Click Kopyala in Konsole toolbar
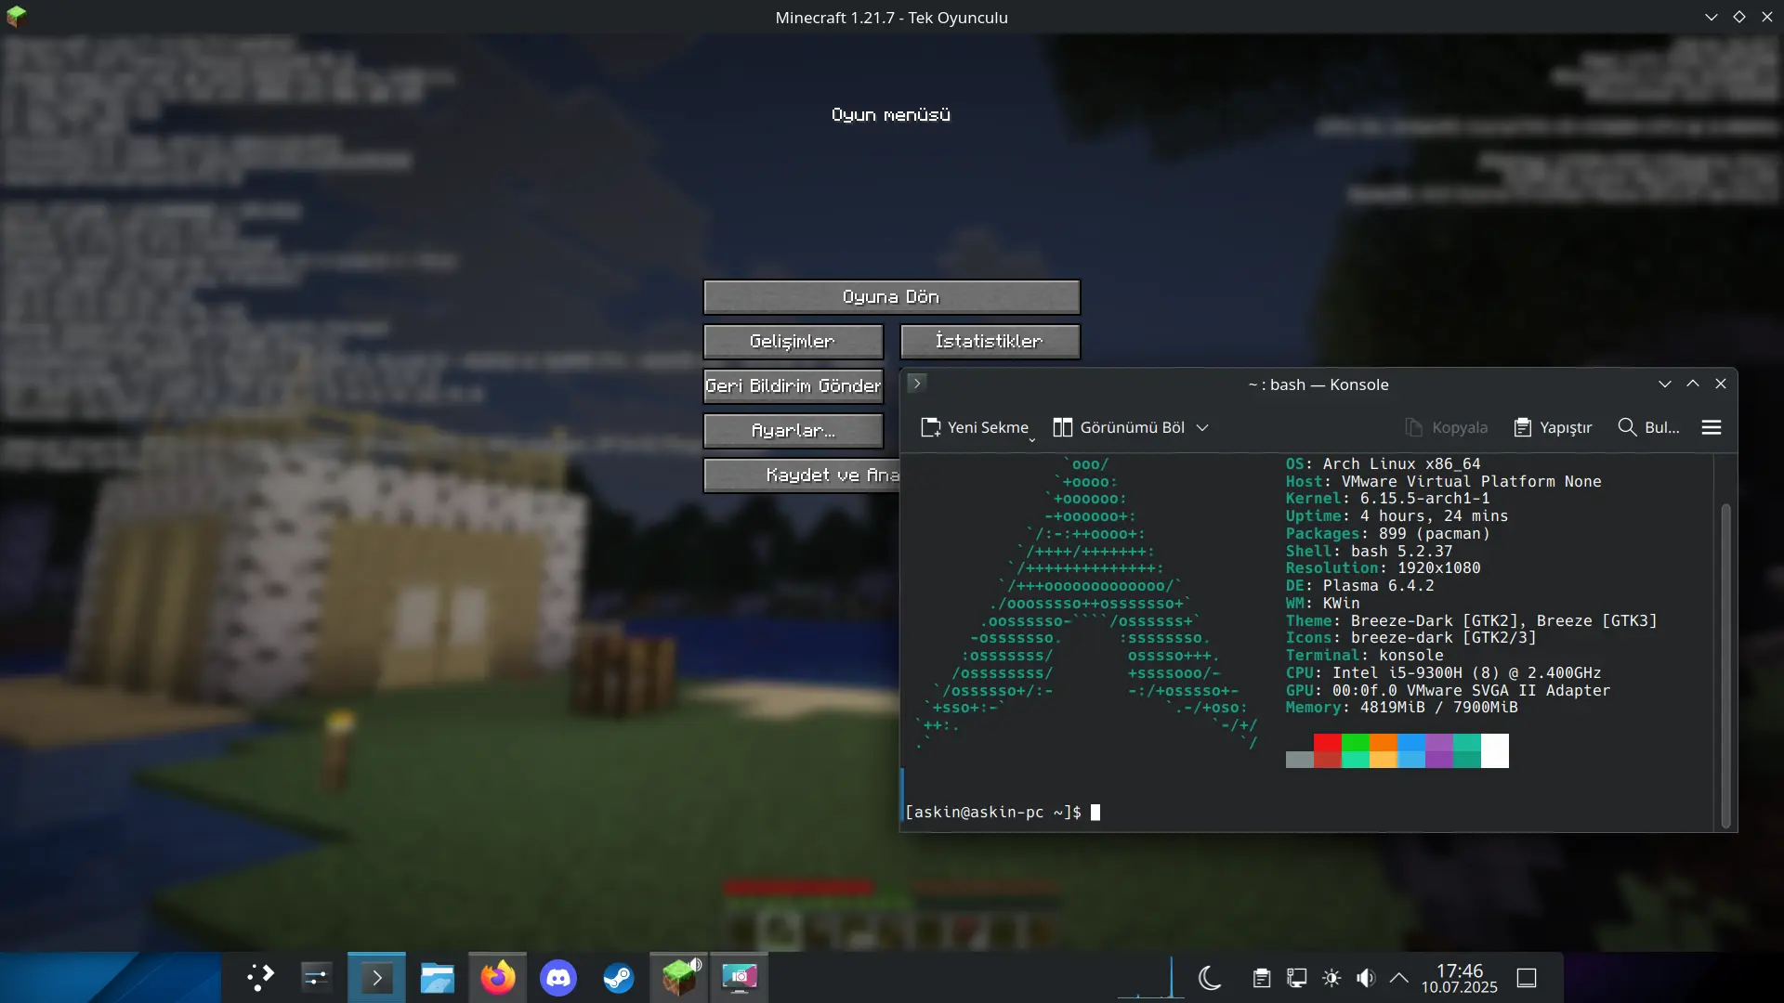The image size is (1784, 1003). 1446,427
